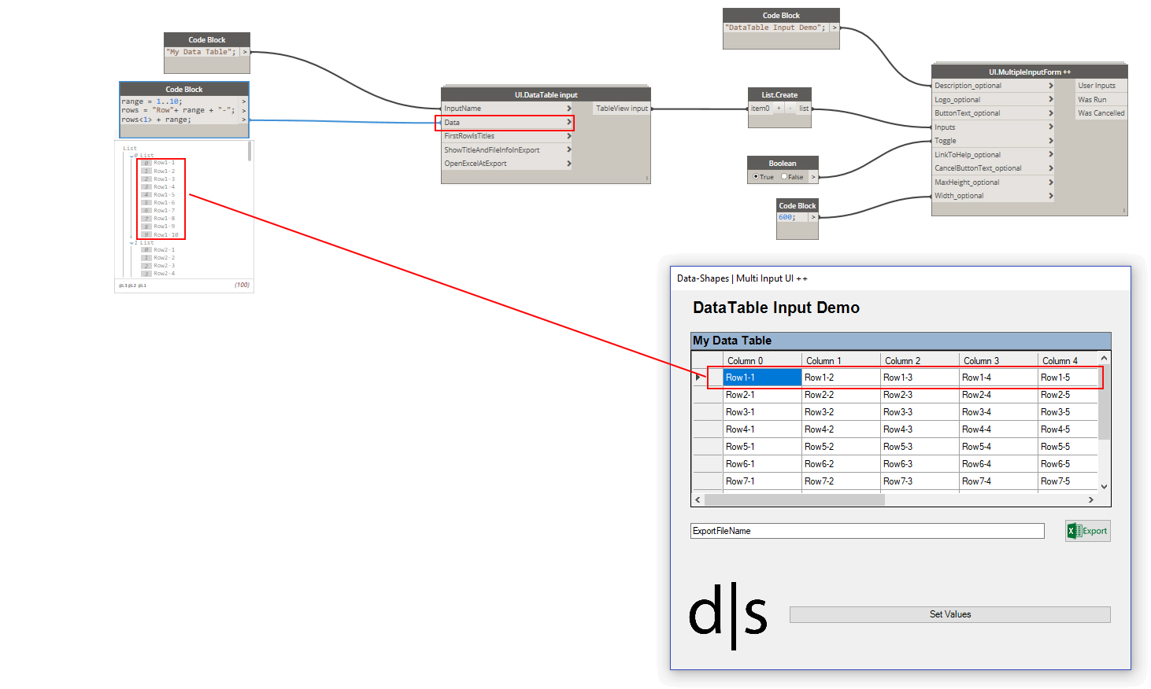Image resolution: width=1151 pixels, height=689 pixels.
Task: Click the + button on the List.Create node
Action: [779, 108]
